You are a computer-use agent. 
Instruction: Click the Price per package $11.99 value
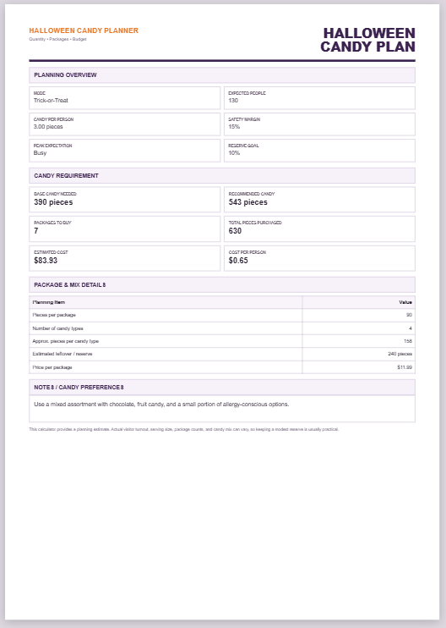(405, 367)
